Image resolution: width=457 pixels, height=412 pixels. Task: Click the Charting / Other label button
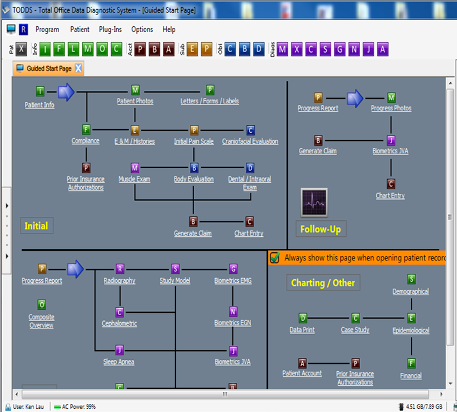pos(323,282)
